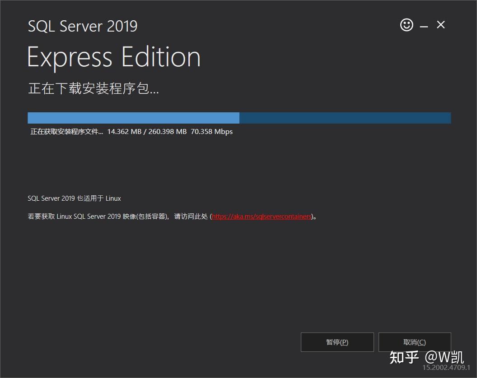Click the downloaded amount 14.362 MB
Viewport: 477px width, 378px height.
tap(124, 132)
